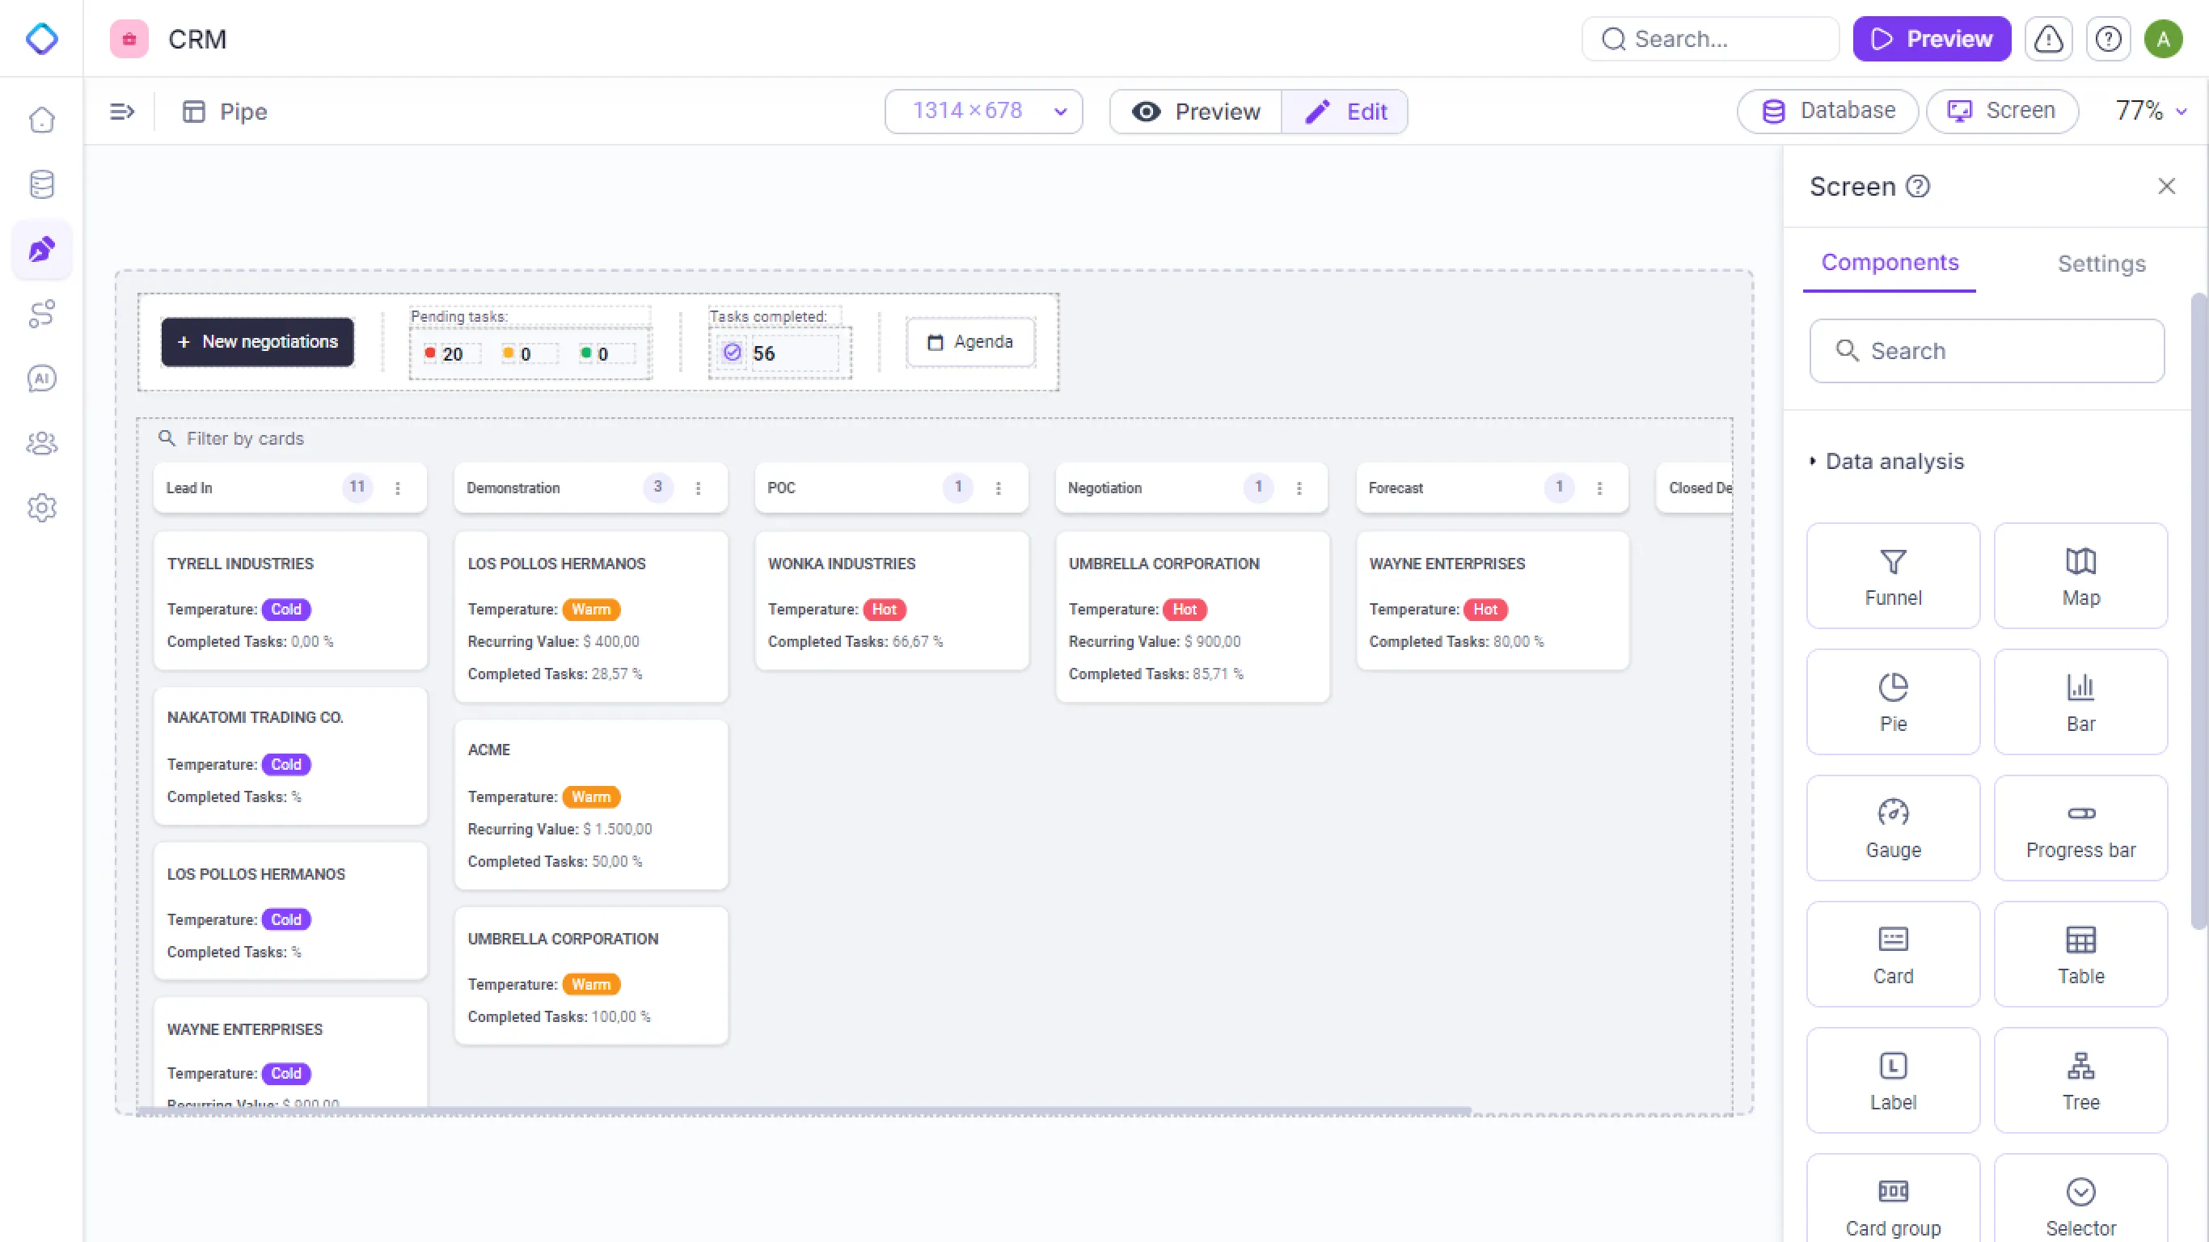This screenshot has height=1242, width=2209.
Task: Open the AI assistant in the sidebar
Action: pos(41,378)
